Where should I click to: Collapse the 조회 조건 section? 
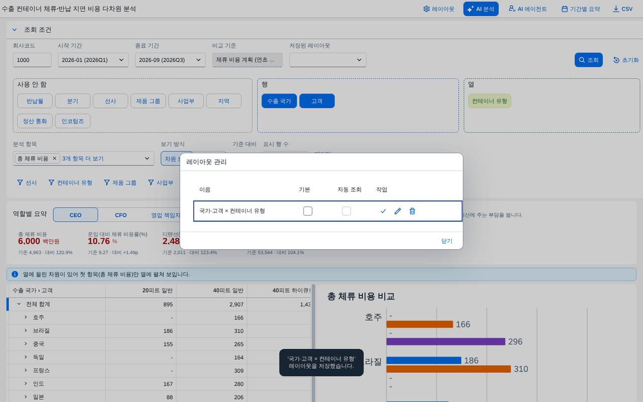15,30
